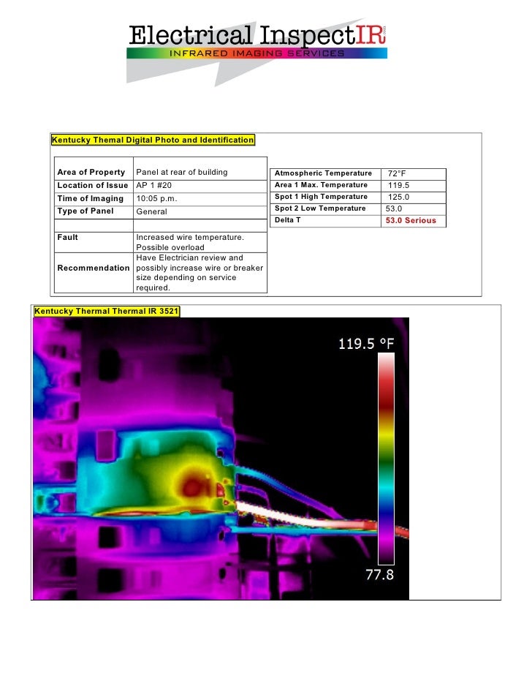Click the 'Fault' row label

coord(68,237)
